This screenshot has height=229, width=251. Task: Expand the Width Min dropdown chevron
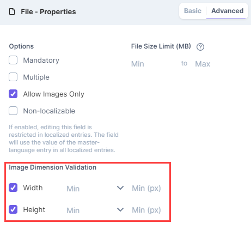[x=120, y=188]
